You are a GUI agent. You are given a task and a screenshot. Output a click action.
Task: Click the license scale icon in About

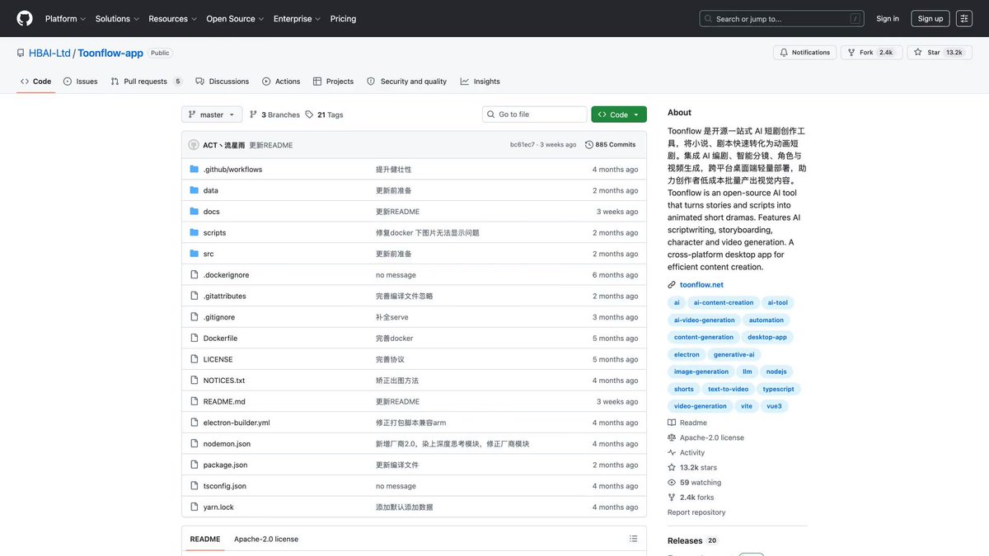coord(672,437)
